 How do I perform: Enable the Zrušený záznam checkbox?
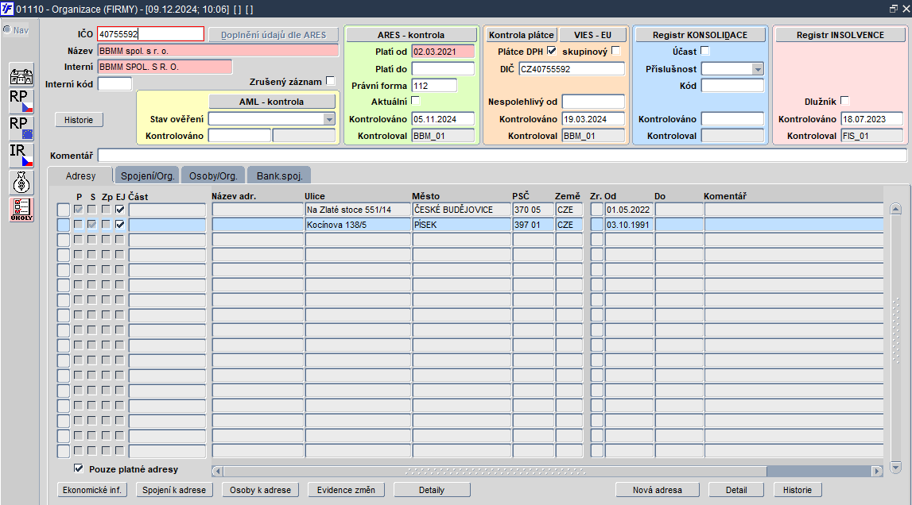pyautogui.click(x=330, y=81)
